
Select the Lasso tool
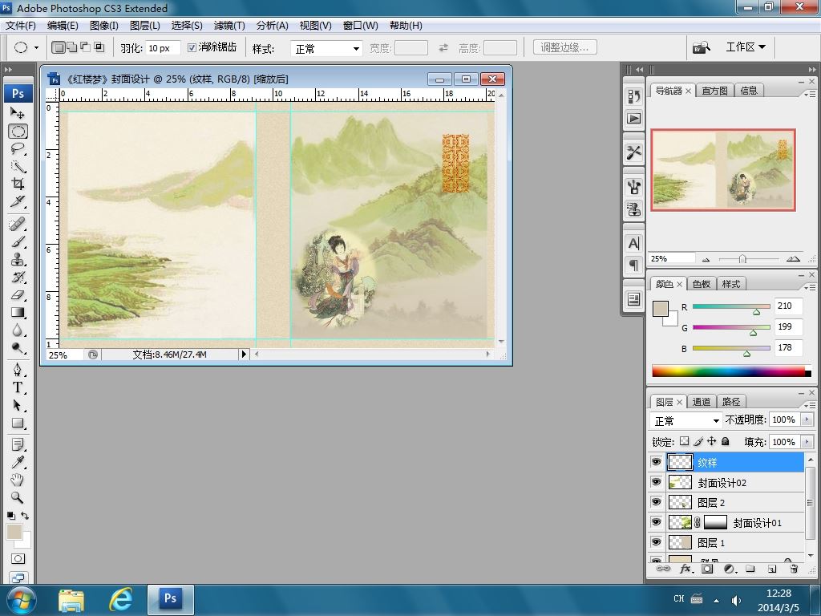pos(18,148)
